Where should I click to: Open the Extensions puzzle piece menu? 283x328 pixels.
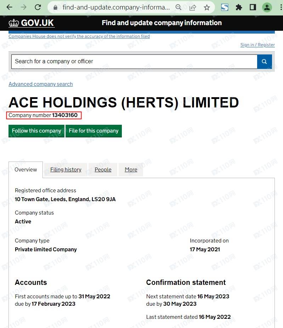point(239,7)
